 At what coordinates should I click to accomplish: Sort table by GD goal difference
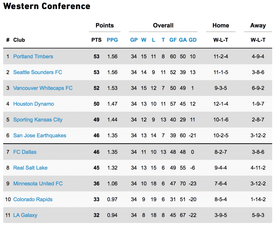click(193, 40)
